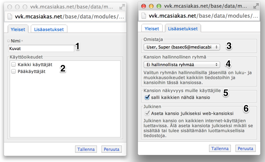
Task: Open the Omistaja user dropdown
Action: click(x=182, y=47)
